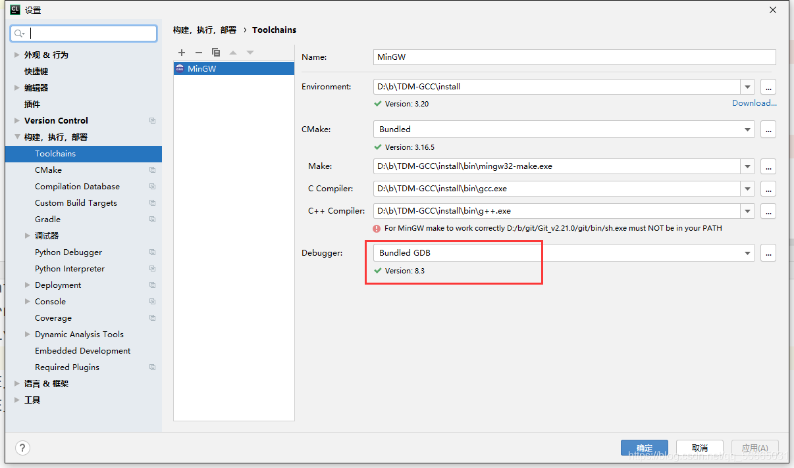Open the CMake dropdown list
Screen dimensions: 794x468
click(x=747, y=129)
